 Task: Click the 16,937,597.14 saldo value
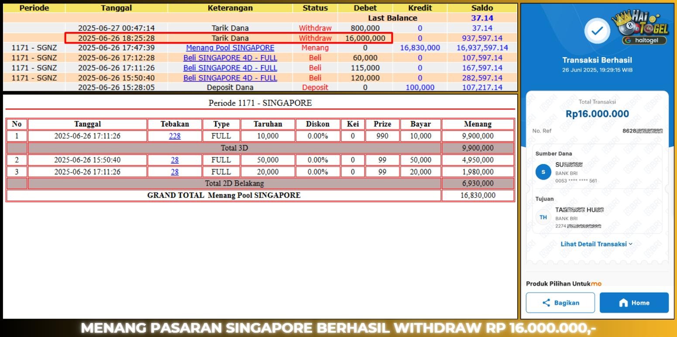click(x=482, y=48)
